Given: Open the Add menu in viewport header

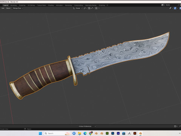Looking at the screenshot, I should pyautogui.click(x=3, y=8).
